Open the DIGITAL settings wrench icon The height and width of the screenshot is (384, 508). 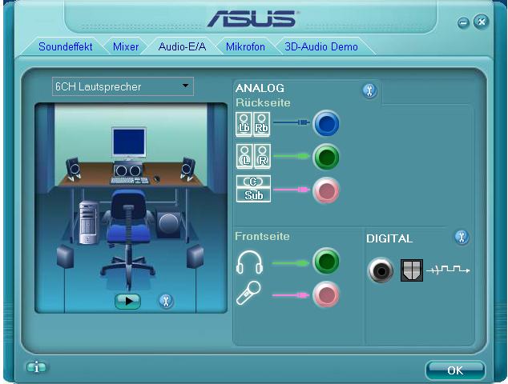pos(462,237)
